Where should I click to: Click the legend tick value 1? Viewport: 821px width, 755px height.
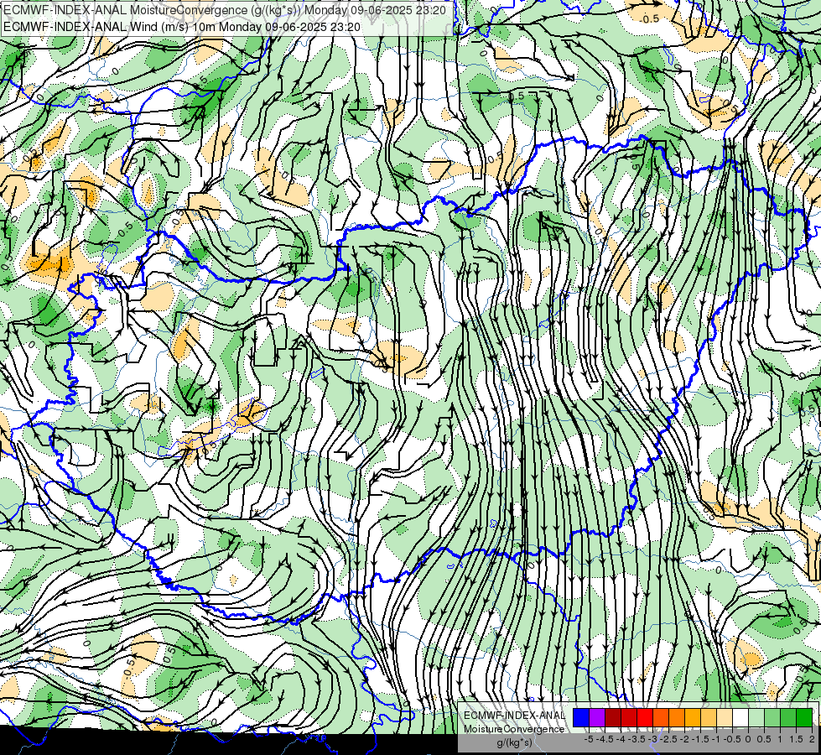[780, 739]
